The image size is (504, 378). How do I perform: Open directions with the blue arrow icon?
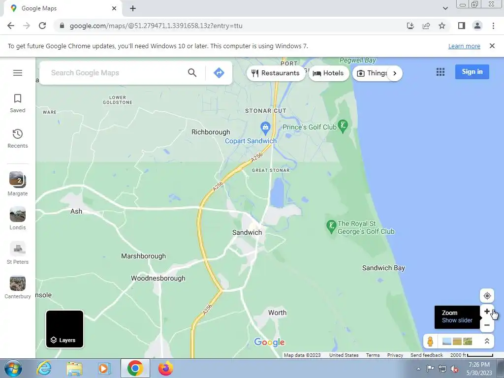coord(219,73)
